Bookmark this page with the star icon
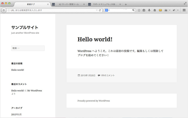The image size is (188, 118). [x=139, y=10]
